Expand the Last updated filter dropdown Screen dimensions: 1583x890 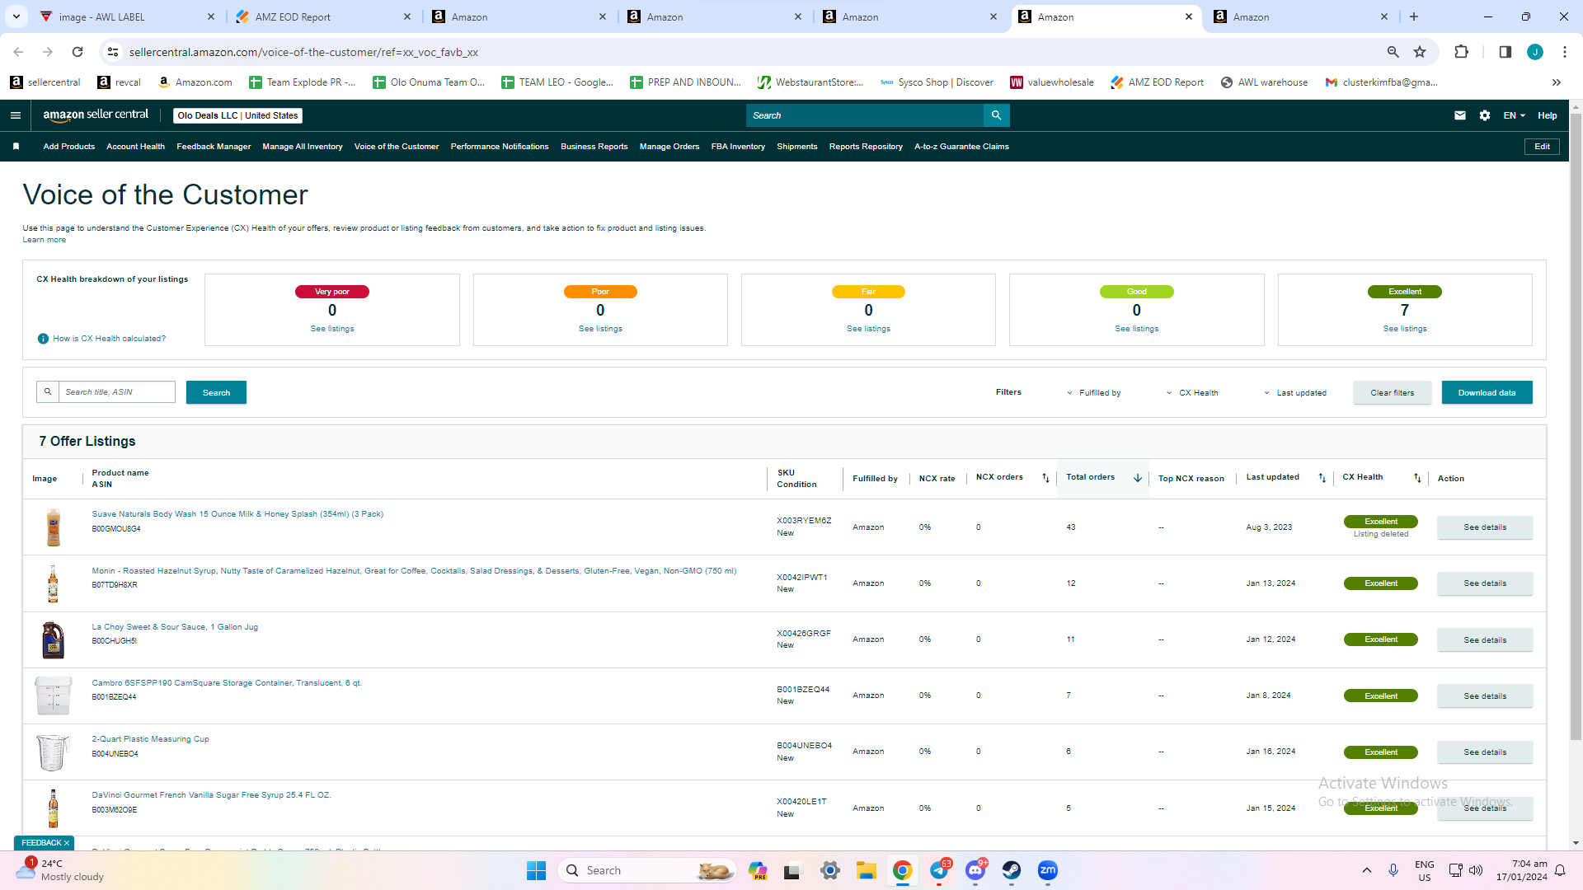point(1295,393)
